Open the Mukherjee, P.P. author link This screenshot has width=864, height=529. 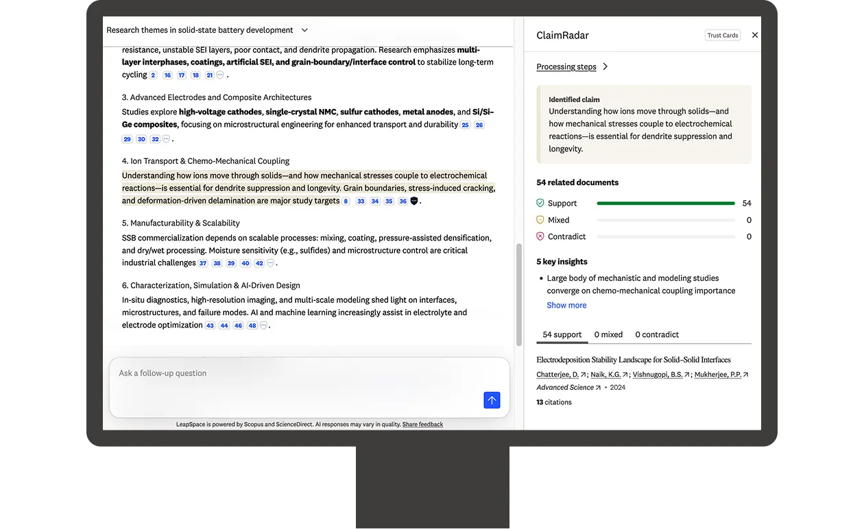point(719,374)
